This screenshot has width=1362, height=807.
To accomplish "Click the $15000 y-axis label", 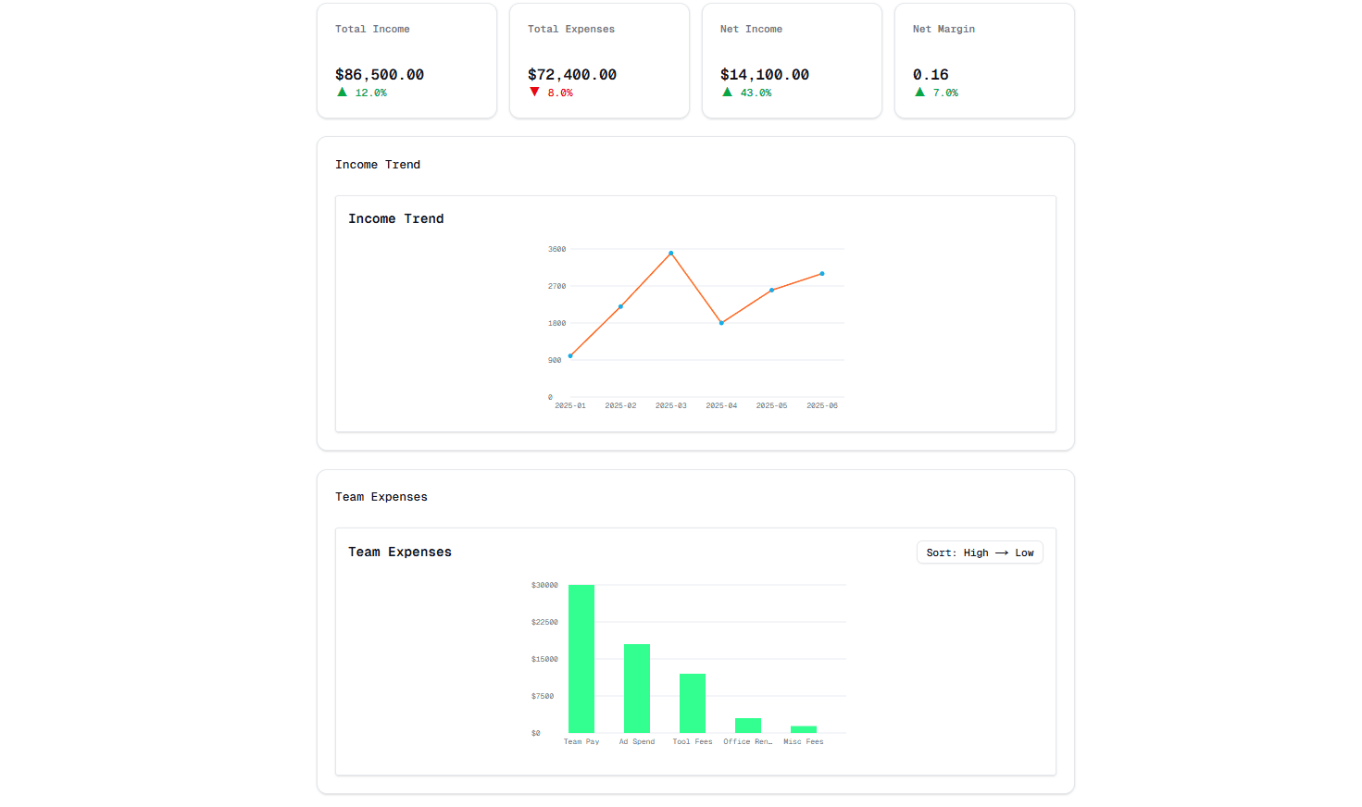I will click(544, 659).
